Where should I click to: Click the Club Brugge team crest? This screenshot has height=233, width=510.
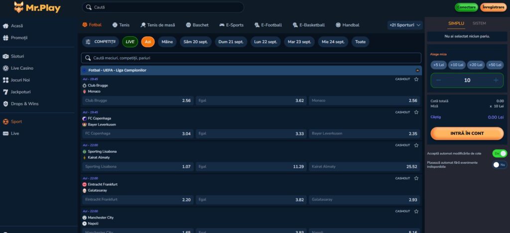(x=85, y=86)
